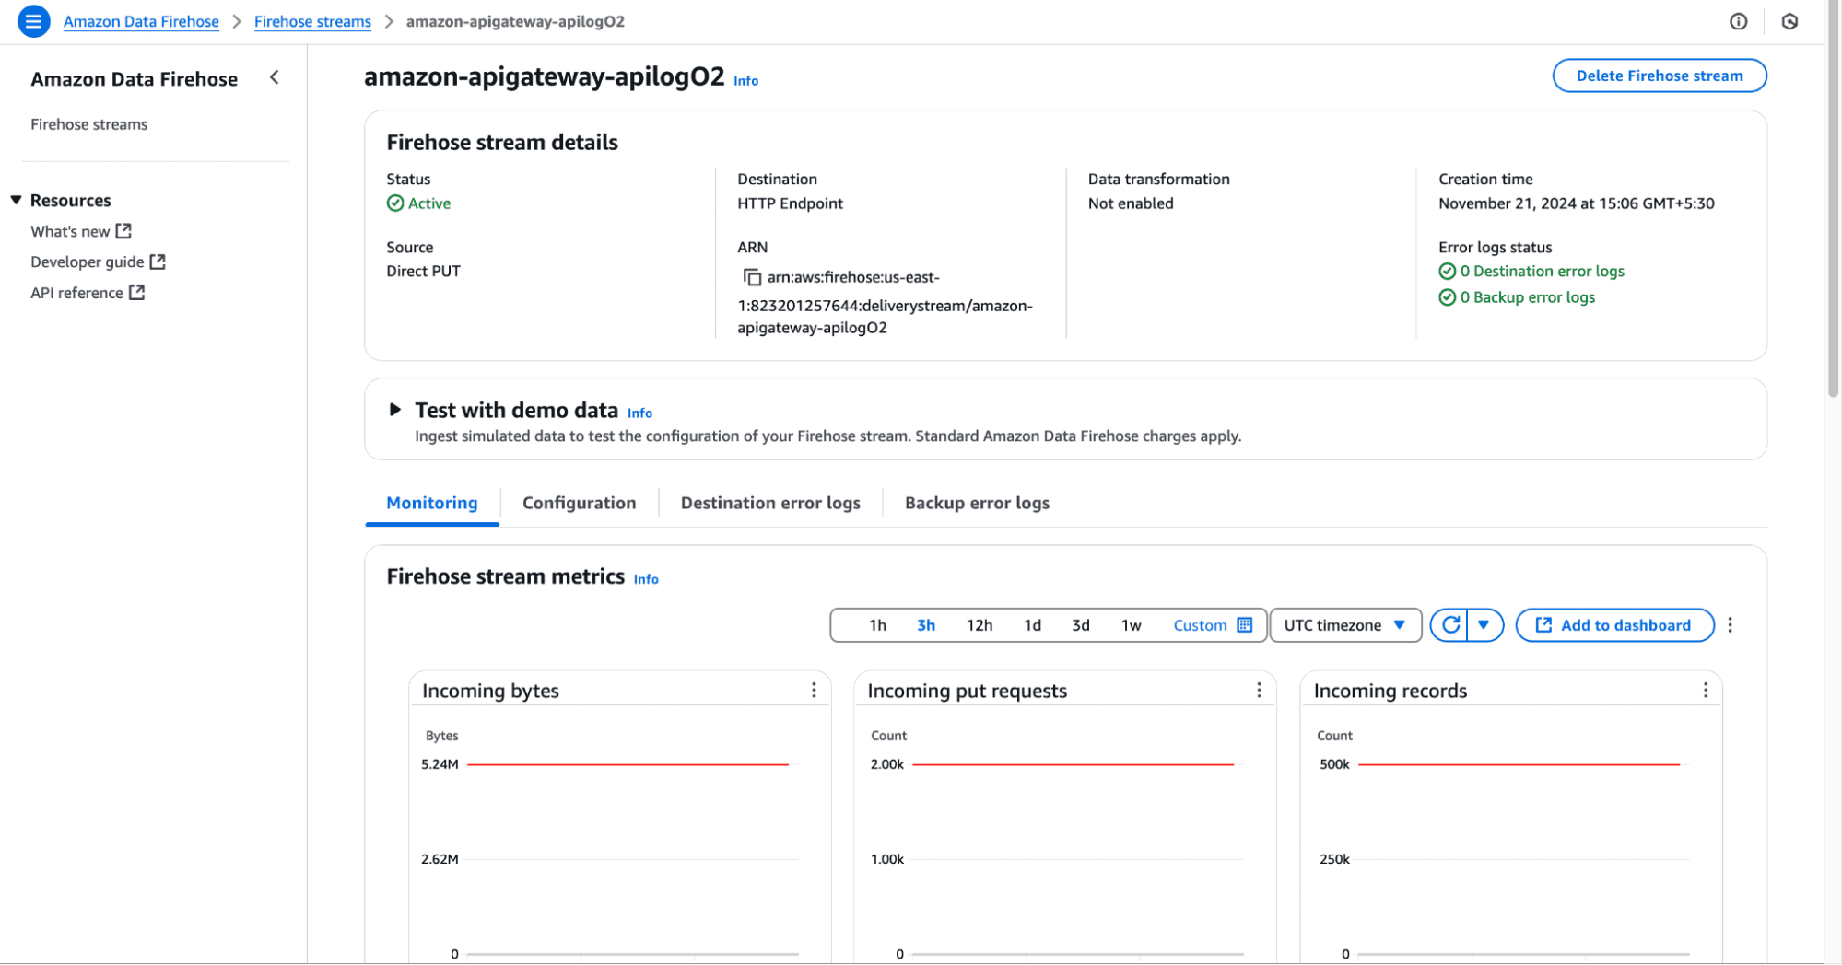Open the hamburger navigation menu icon
Image resolution: width=1842 pixels, height=965 pixels.
tap(33, 21)
